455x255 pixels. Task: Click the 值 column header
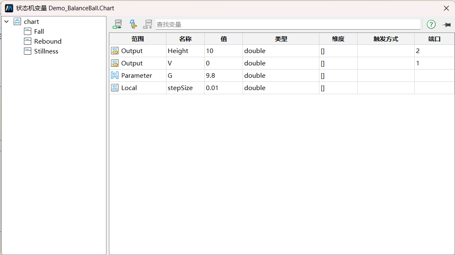pos(224,39)
